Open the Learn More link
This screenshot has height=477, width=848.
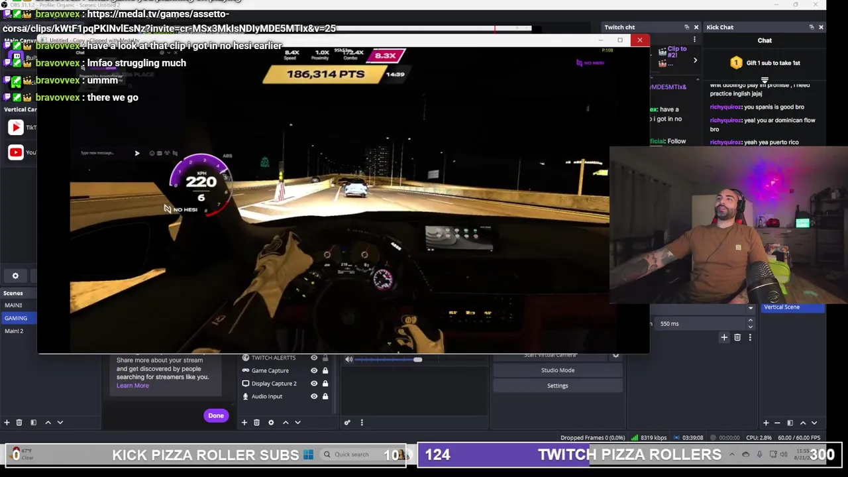tap(132, 386)
